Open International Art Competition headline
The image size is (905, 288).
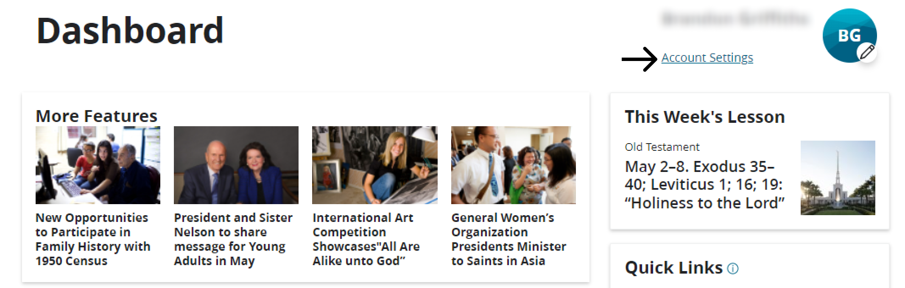[366, 239]
